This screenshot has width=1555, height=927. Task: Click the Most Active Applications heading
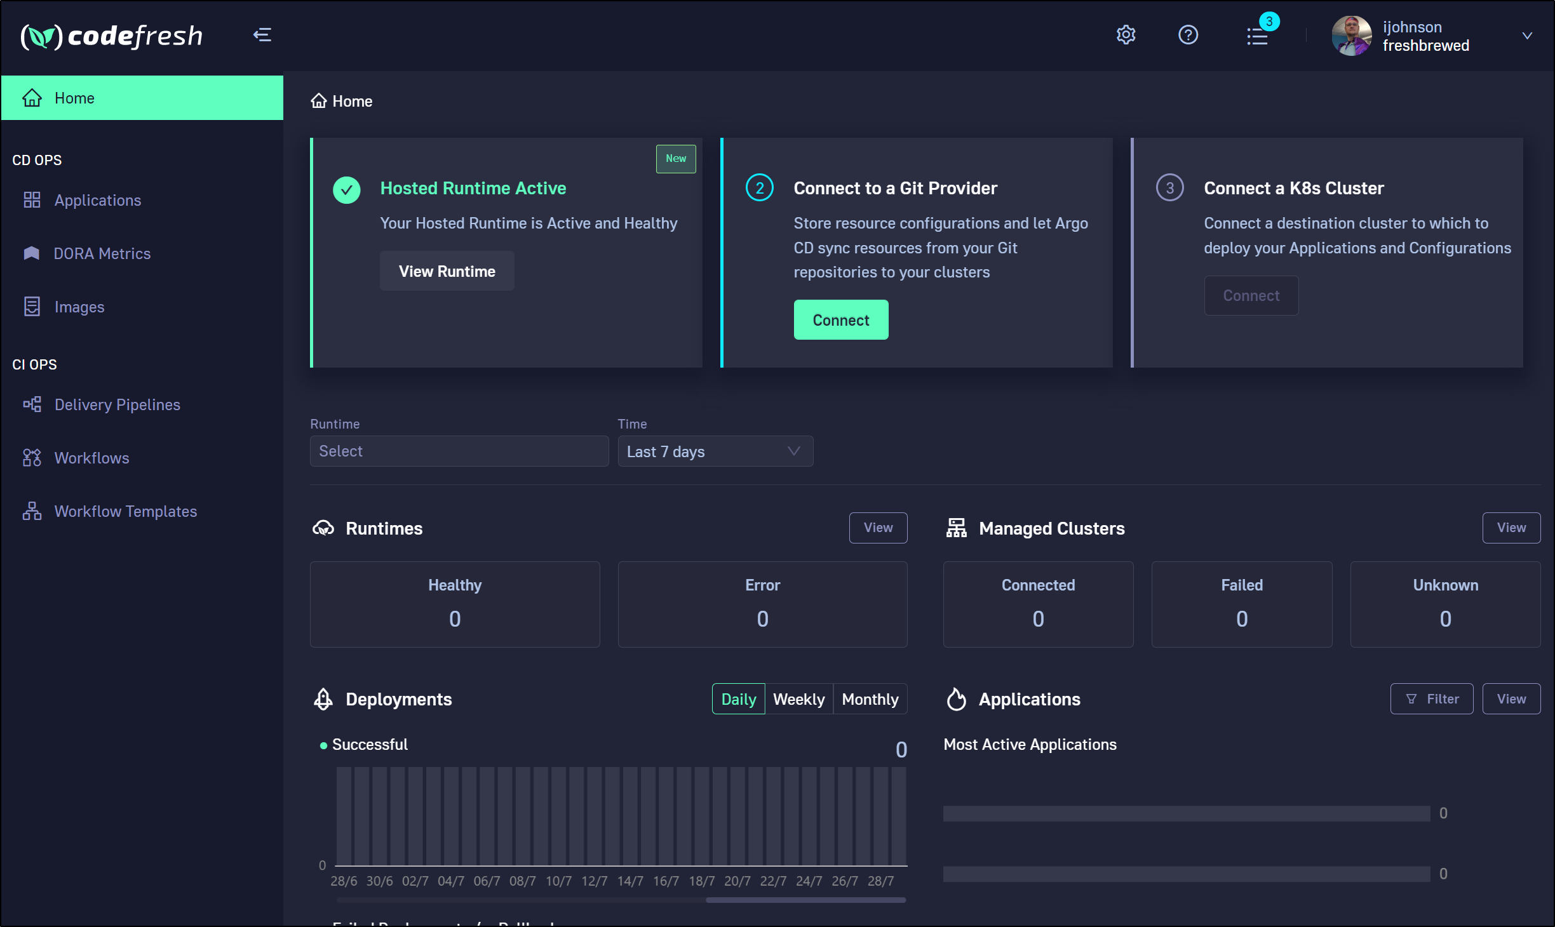(1030, 744)
